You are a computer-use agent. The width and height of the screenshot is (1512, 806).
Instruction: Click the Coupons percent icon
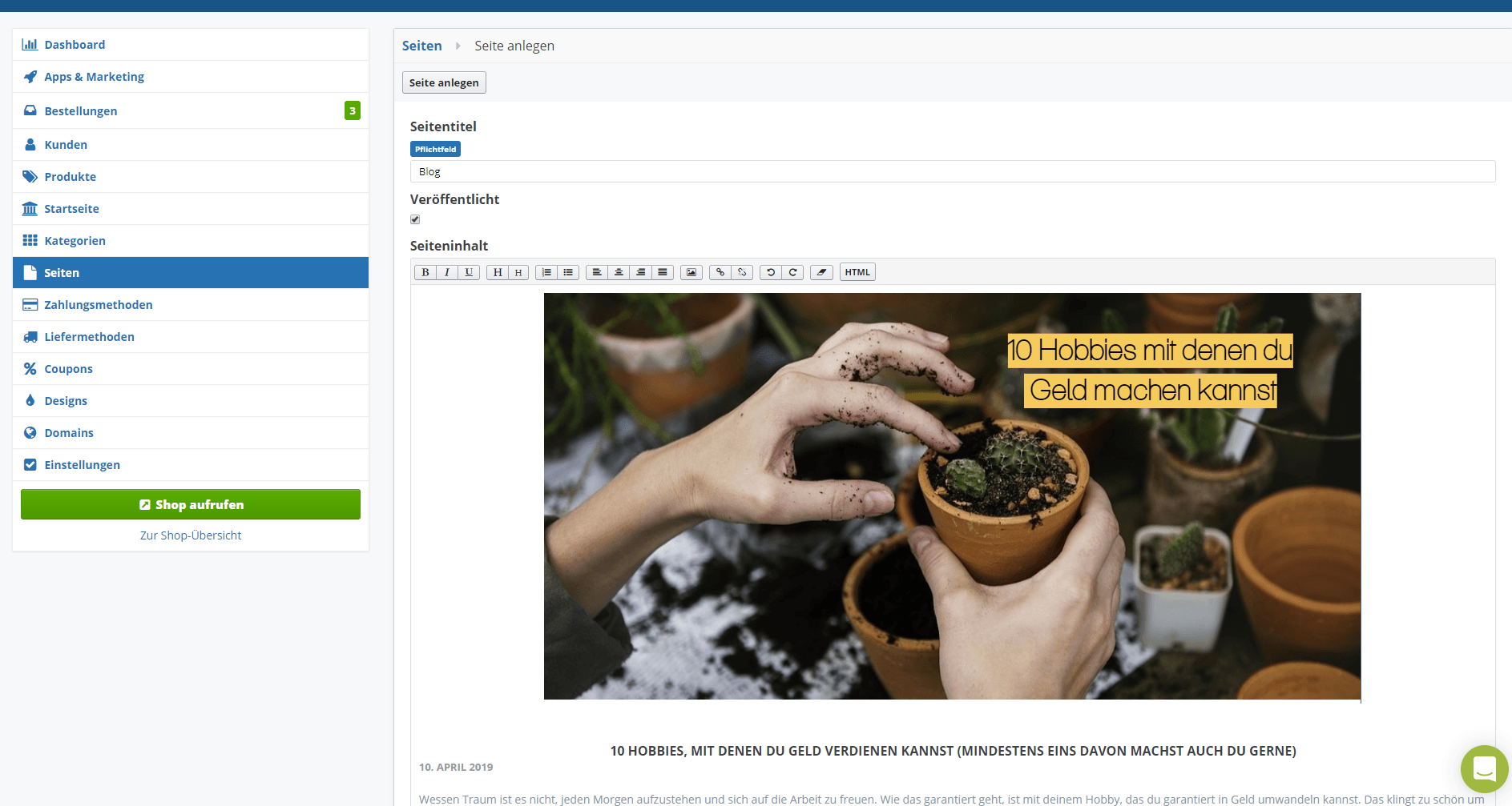(x=30, y=369)
